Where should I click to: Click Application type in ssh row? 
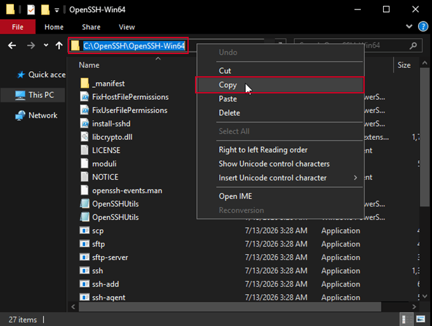click(x=341, y=271)
